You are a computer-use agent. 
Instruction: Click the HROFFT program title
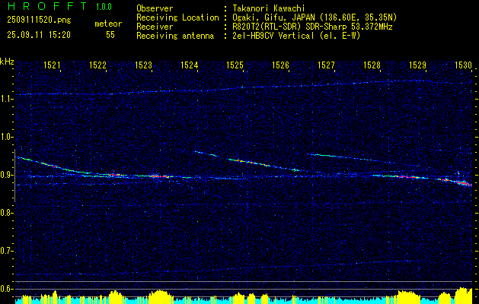47,6
